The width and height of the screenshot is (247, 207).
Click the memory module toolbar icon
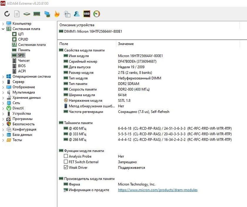(x=37, y=14)
